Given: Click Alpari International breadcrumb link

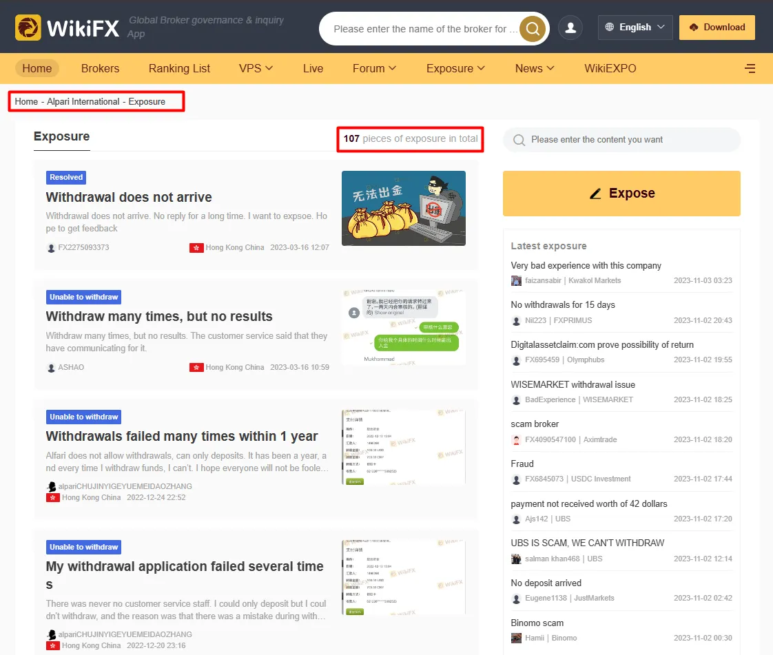Looking at the screenshot, I should tap(83, 101).
